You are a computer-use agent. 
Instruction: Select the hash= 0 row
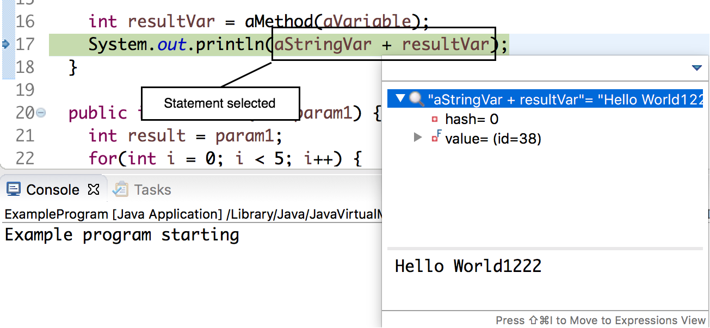(x=471, y=119)
